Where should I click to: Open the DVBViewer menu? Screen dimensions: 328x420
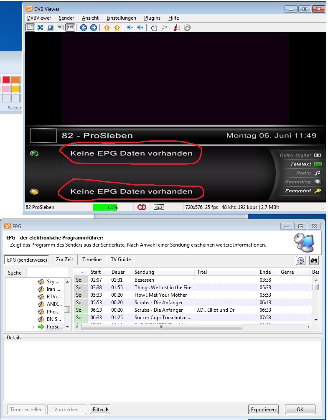[x=39, y=18]
